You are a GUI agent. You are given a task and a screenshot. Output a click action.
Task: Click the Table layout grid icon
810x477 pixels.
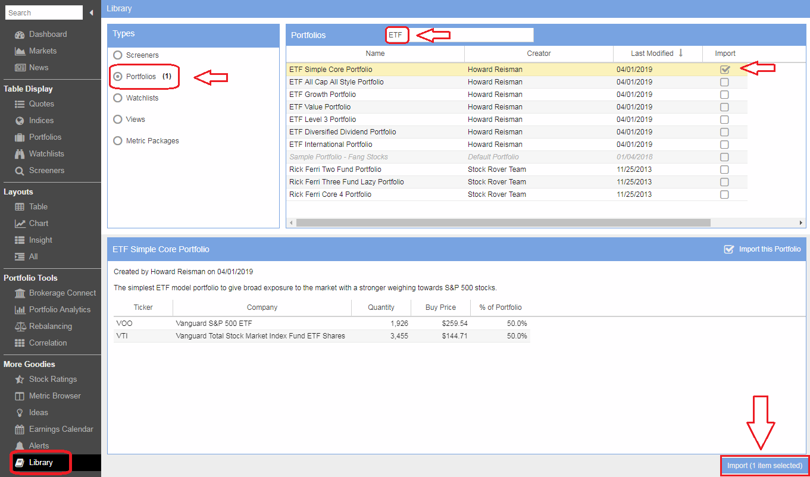pyautogui.click(x=20, y=207)
